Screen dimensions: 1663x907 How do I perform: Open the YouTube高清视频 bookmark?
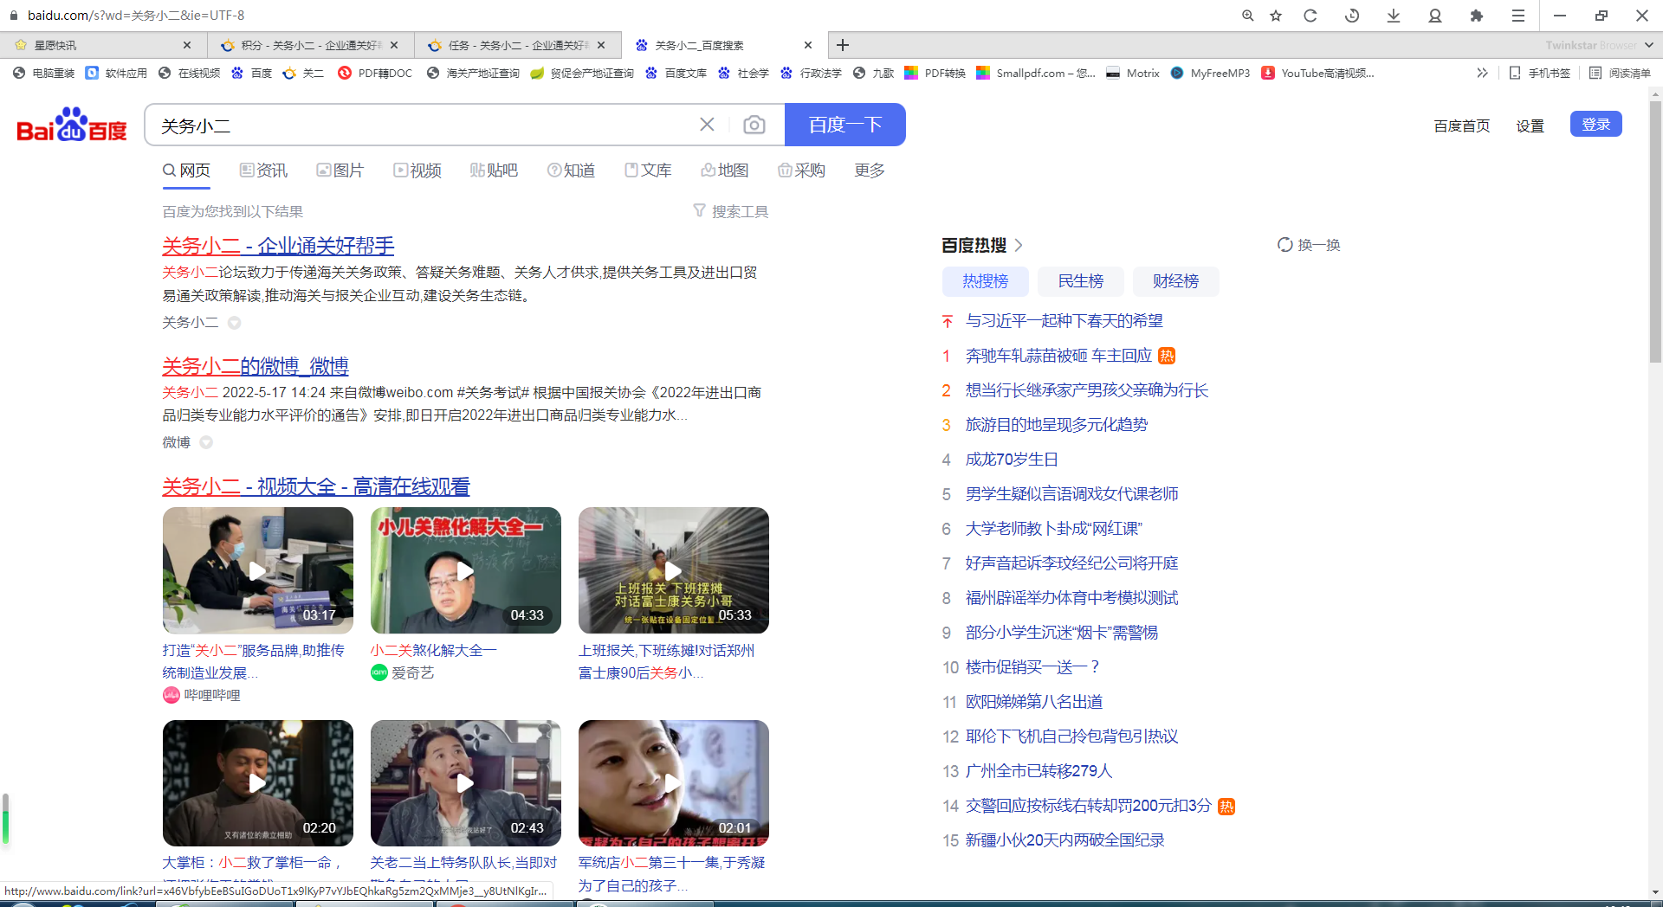tap(1317, 74)
